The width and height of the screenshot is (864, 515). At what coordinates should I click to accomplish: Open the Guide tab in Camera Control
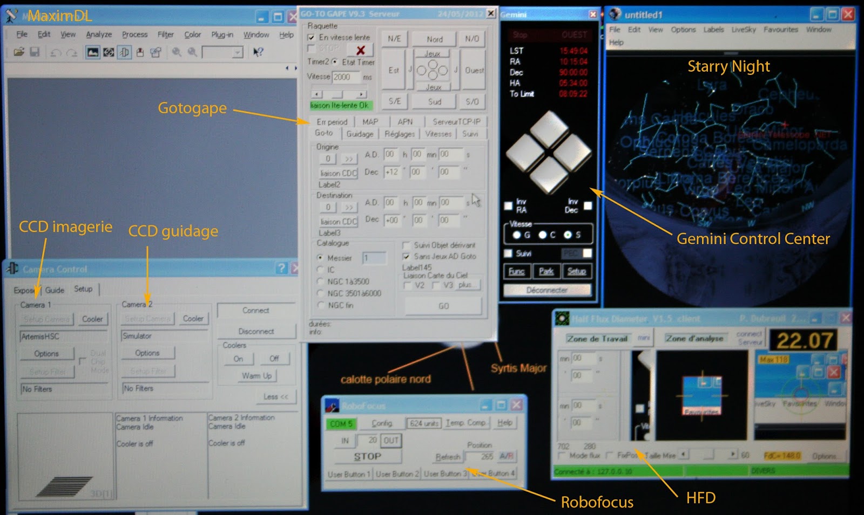(x=55, y=290)
